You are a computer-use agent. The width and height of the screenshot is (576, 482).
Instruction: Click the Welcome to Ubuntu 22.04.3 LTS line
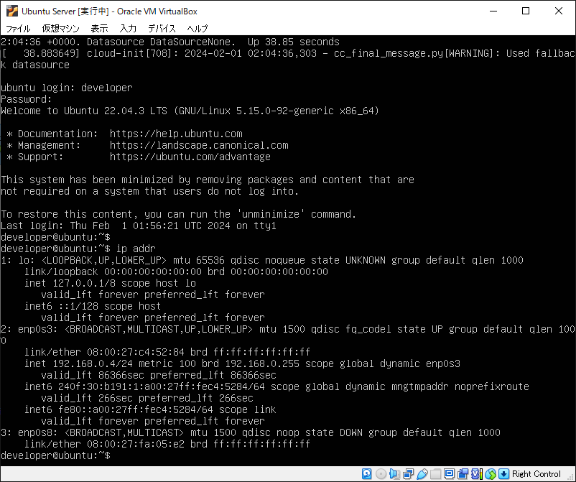[x=190, y=111]
